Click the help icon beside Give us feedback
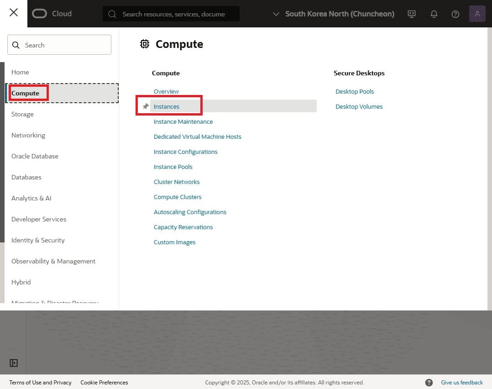492x389 pixels. [x=429, y=383]
